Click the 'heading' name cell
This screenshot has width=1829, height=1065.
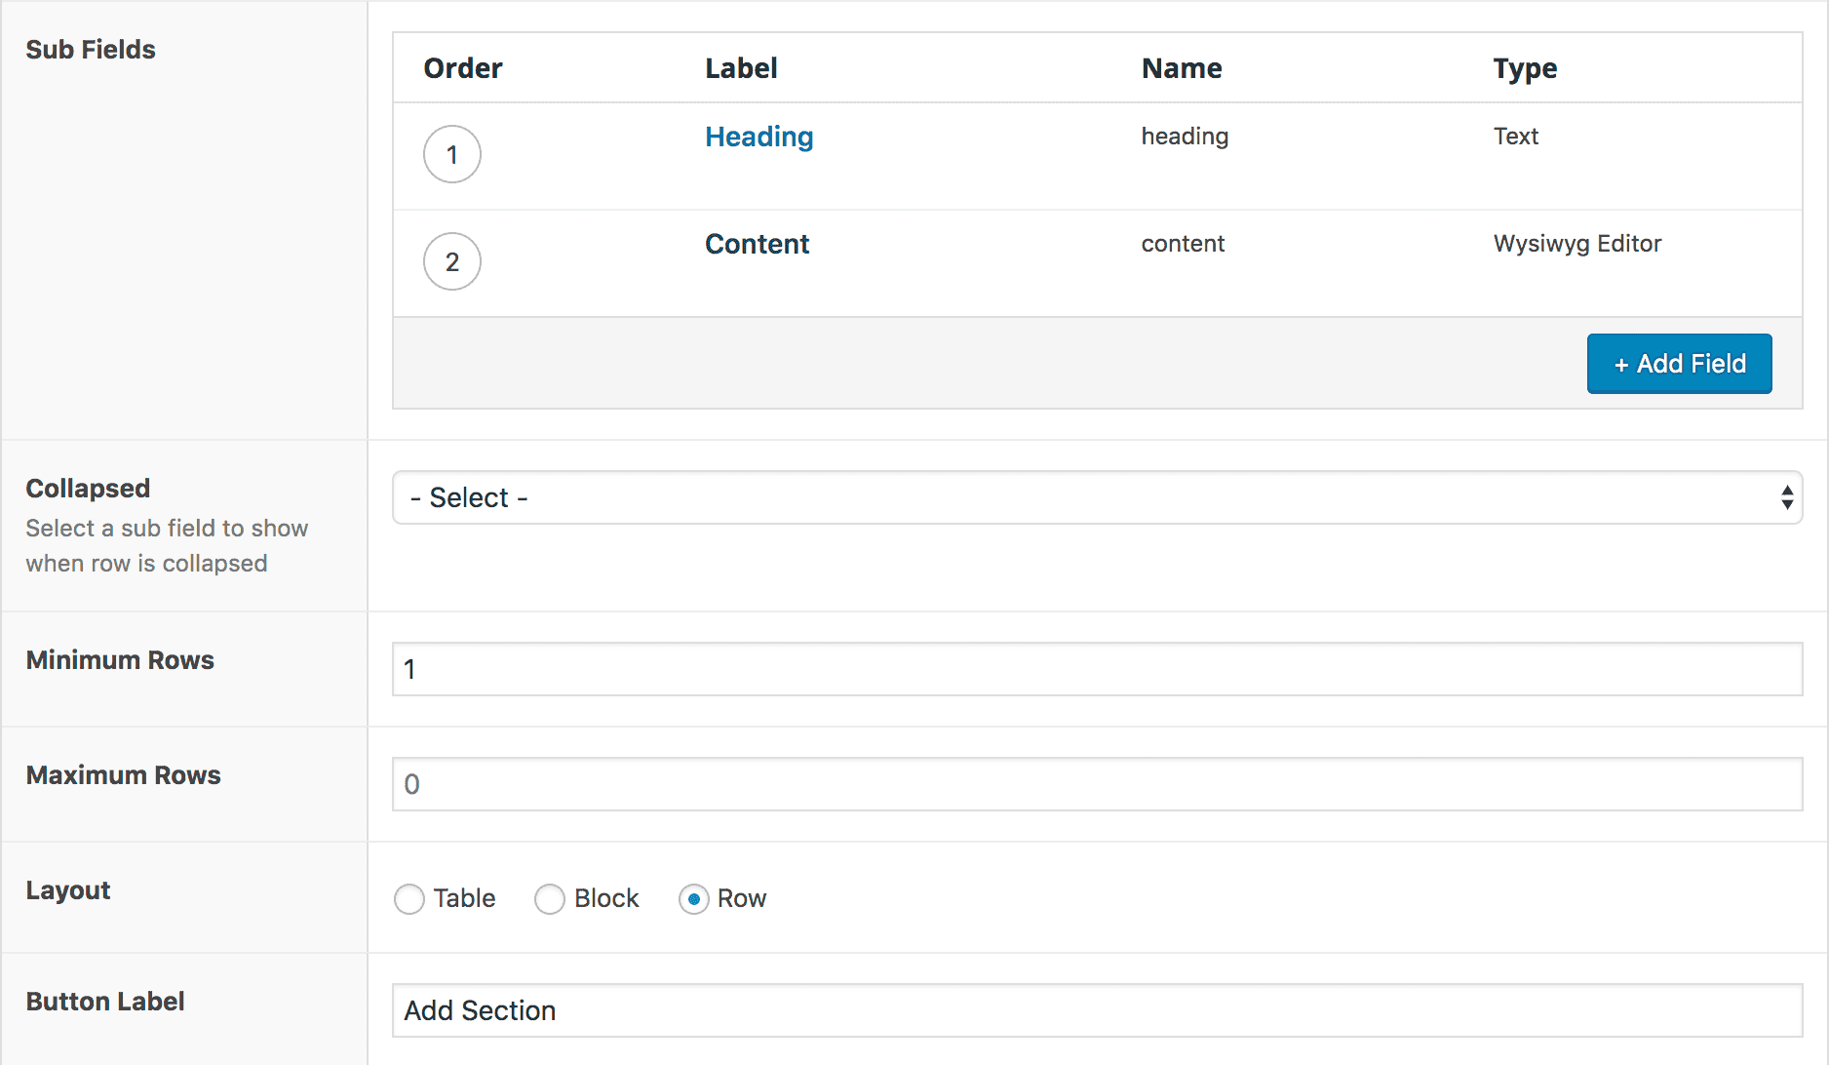1185,137
